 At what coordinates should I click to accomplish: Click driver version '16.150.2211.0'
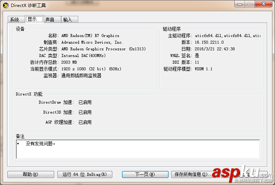(209, 42)
